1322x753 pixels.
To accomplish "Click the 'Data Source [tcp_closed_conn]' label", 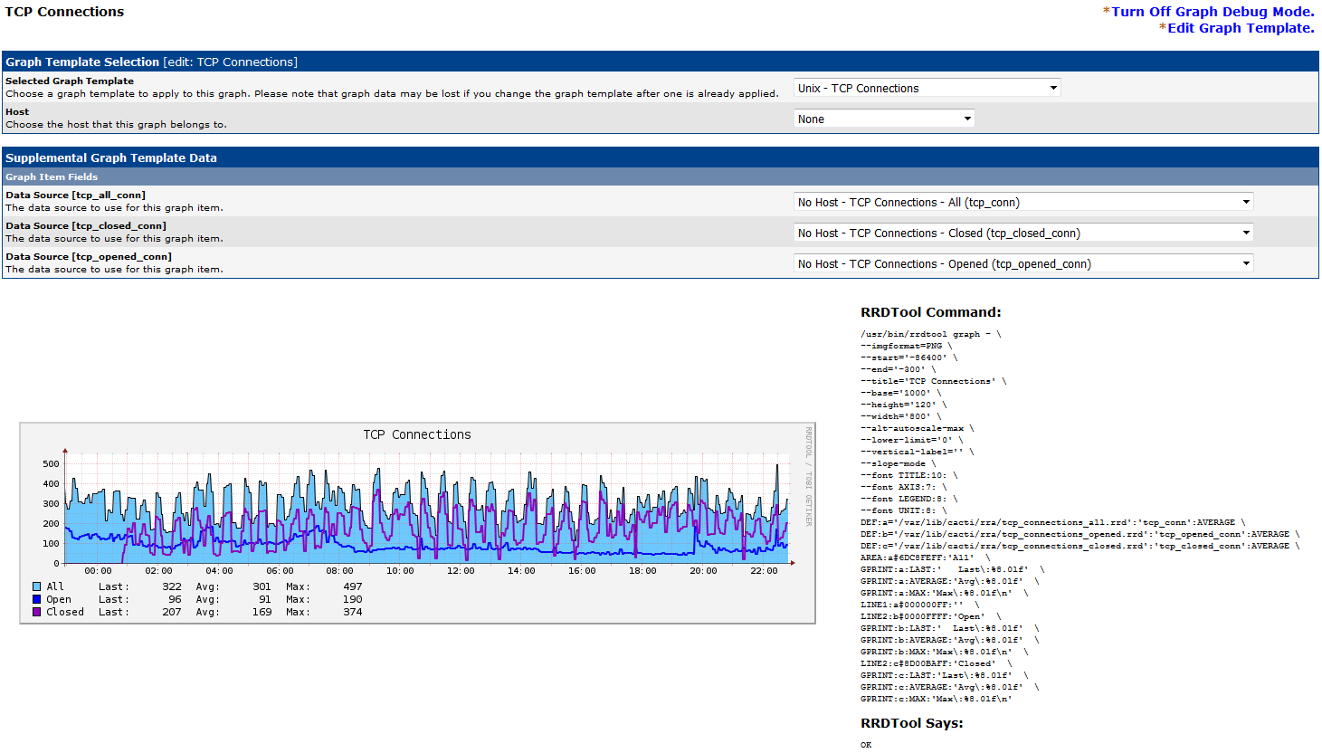I will coord(86,225).
